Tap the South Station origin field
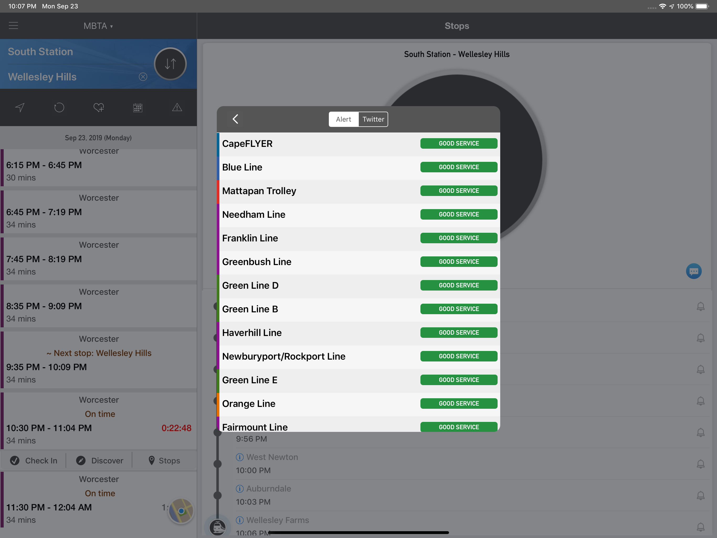Screen dimensions: 717x538 (40, 51)
